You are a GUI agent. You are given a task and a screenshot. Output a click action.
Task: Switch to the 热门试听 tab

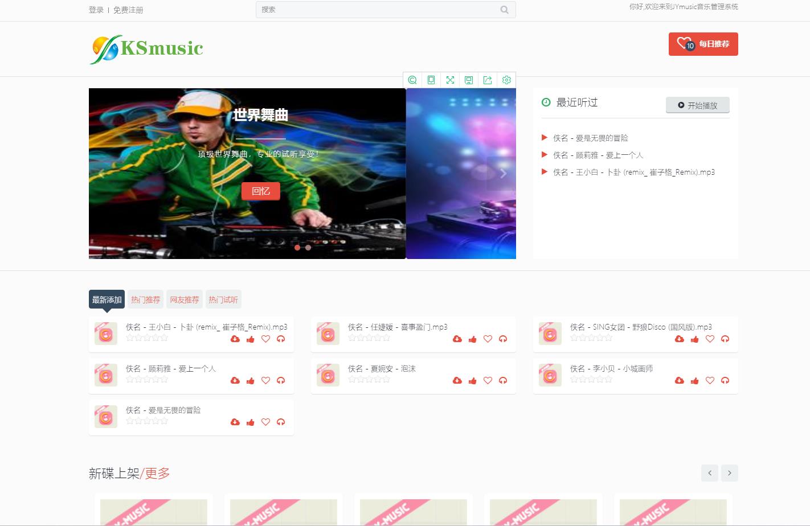tap(223, 299)
